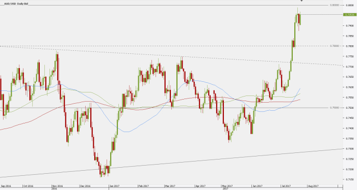Click the green current price tag
This screenshot has height=190, width=357.
click(350, 15)
